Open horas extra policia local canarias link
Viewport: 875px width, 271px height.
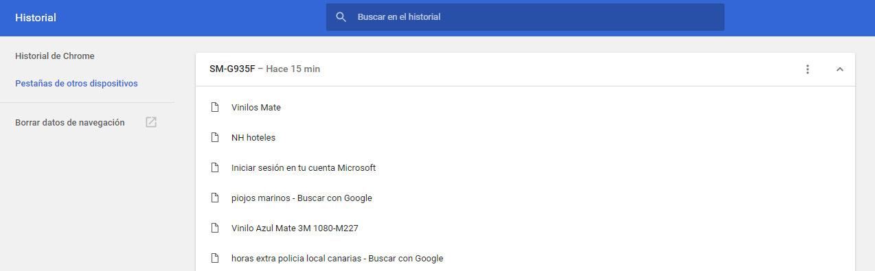click(x=337, y=258)
